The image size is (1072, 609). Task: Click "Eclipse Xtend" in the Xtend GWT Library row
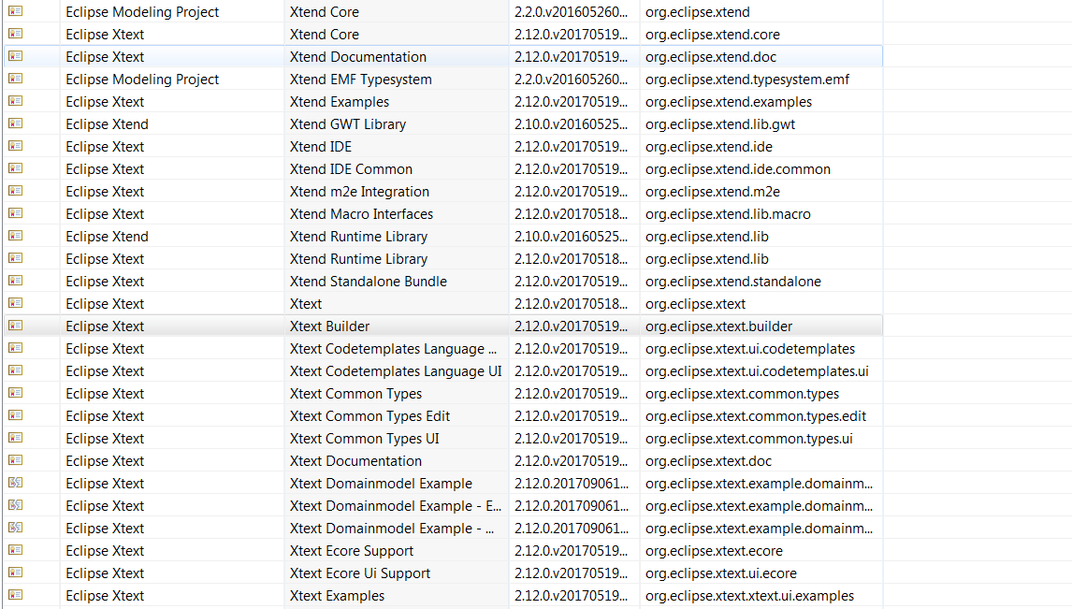pyautogui.click(x=107, y=124)
